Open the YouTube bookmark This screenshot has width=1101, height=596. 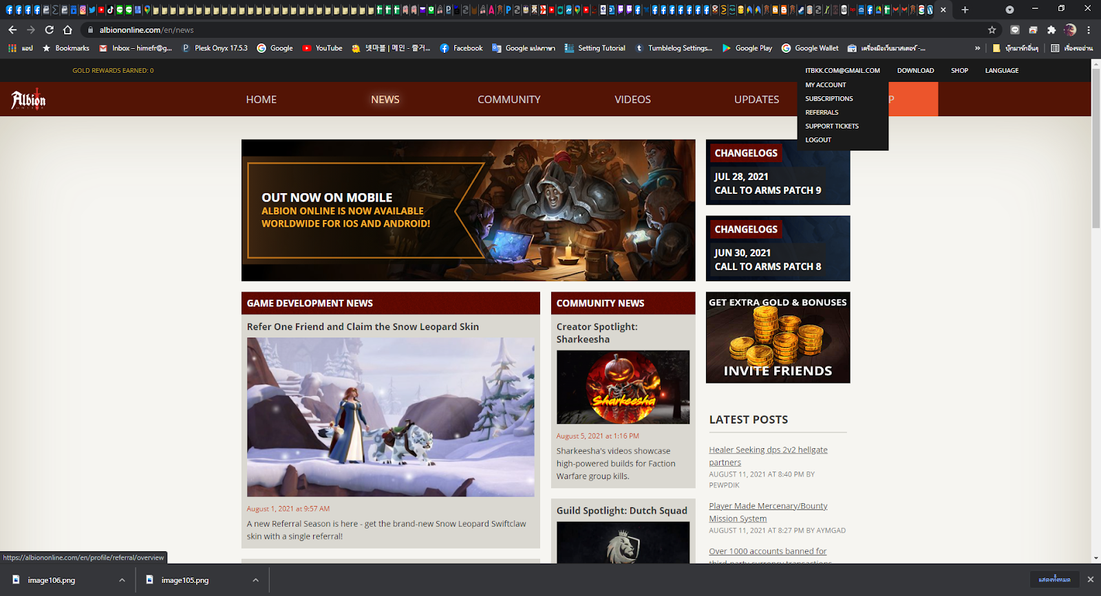point(323,48)
